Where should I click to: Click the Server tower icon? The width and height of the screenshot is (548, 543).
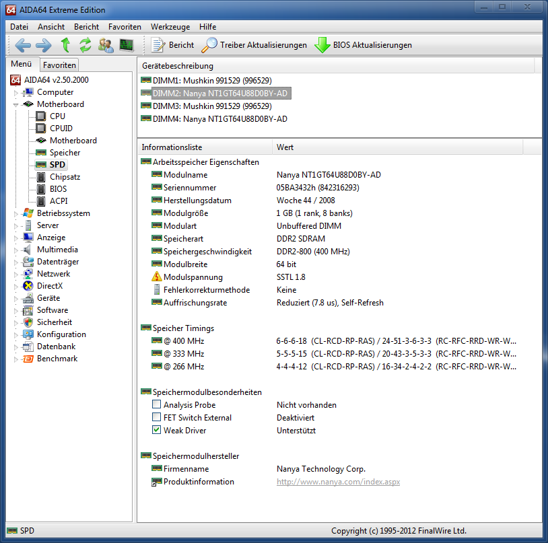tap(28, 225)
